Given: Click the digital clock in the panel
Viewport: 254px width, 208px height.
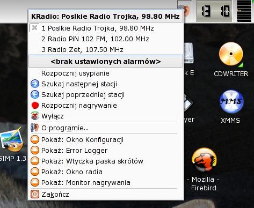Looking at the screenshot, I should pyautogui.click(x=214, y=11).
